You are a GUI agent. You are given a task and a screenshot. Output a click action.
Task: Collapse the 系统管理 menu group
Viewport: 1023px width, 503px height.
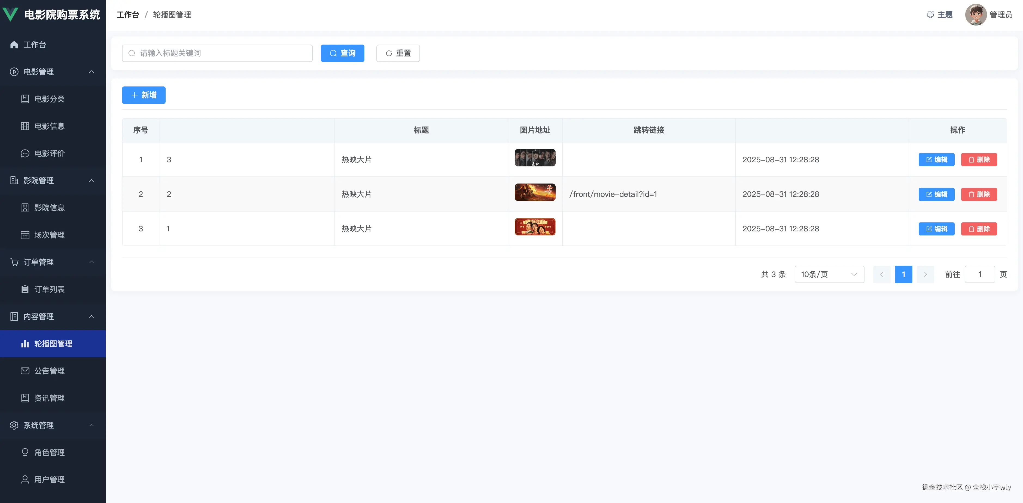pos(53,425)
